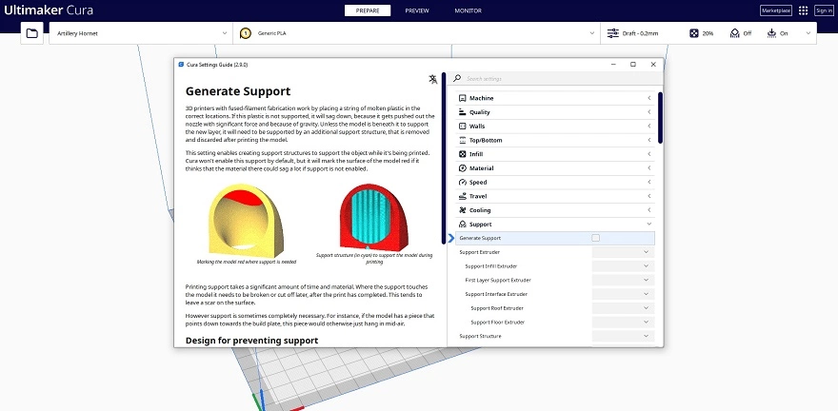Click the Machine category icon

tap(462, 98)
